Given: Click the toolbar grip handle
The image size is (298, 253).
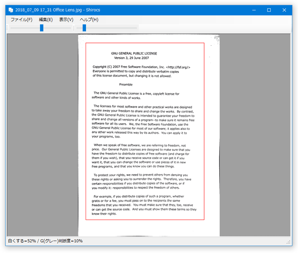Looking at the screenshot, I should click(7, 28).
